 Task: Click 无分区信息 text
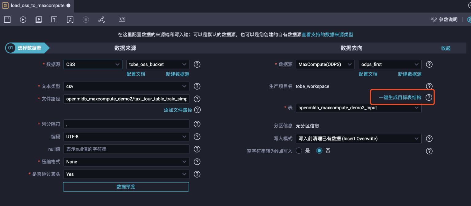[x=307, y=126]
